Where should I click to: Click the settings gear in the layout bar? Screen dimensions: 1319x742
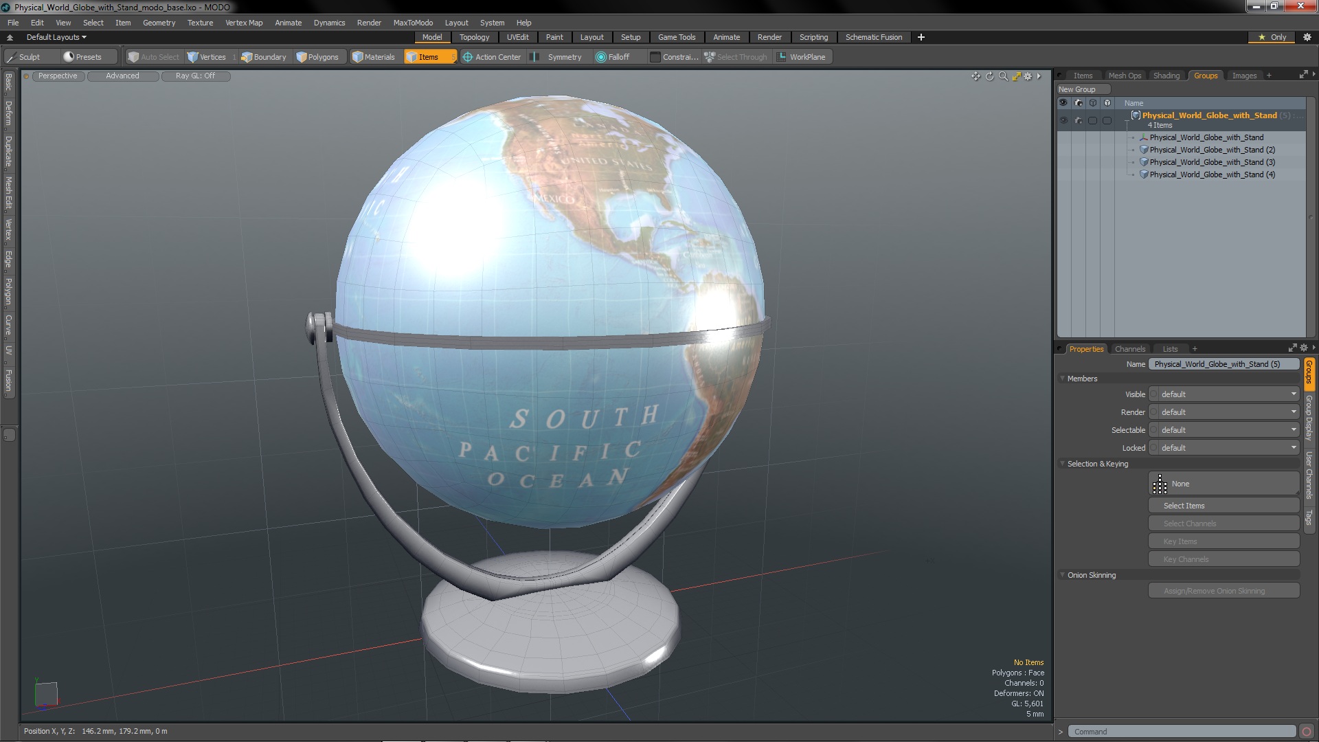coord(1307,37)
